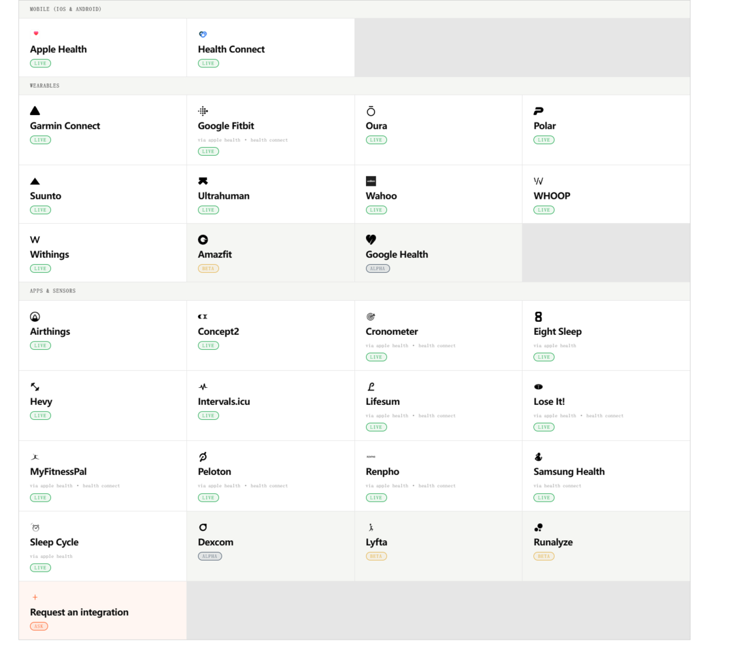Open the Garmin Connect integration

[x=103, y=130]
